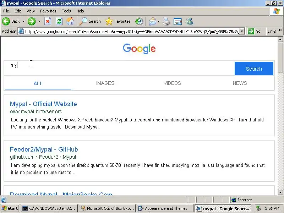Click the blue Search button
This screenshot has height=213, width=284.
point(254,69)
